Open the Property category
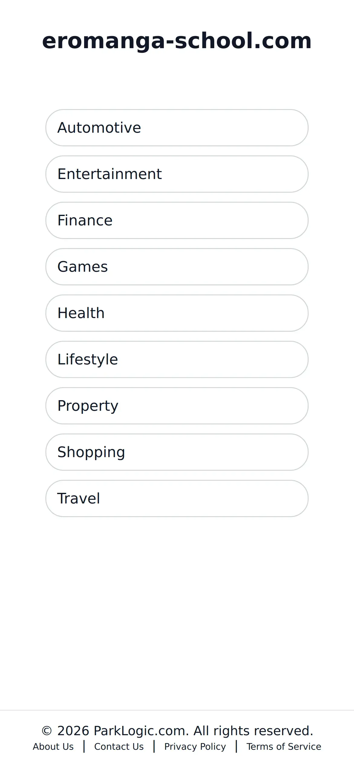The width and height of the screenshot is (354, 767). click(177, 406)
